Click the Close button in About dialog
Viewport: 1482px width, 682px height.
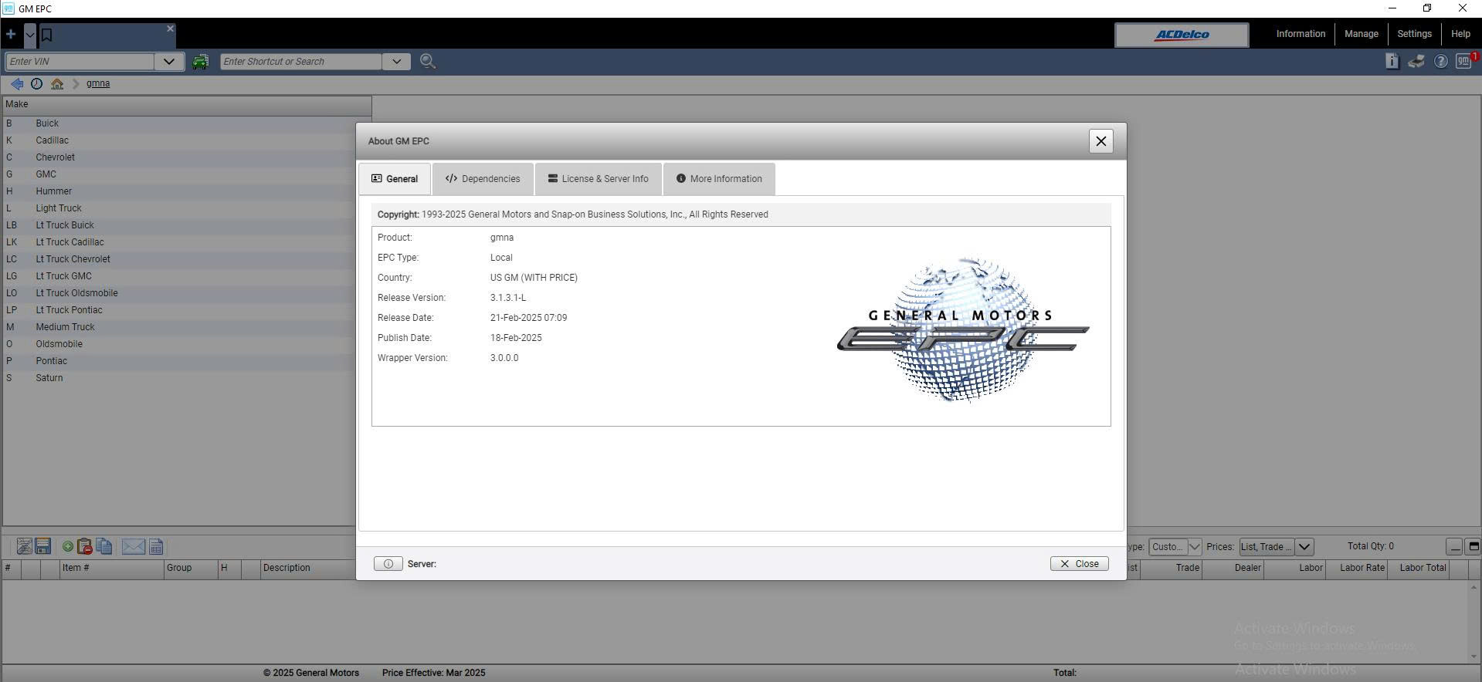[x=1079, y=564]
